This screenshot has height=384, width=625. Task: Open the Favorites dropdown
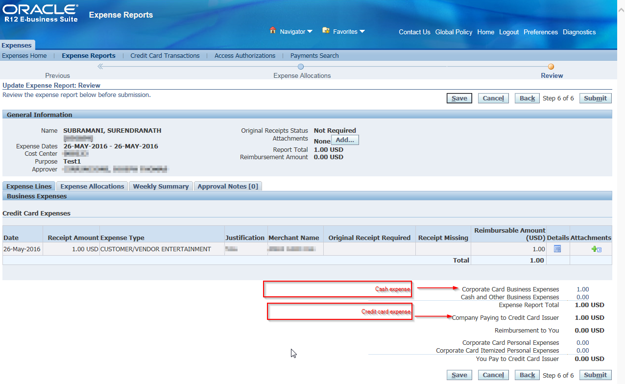(x=346, y=31)
